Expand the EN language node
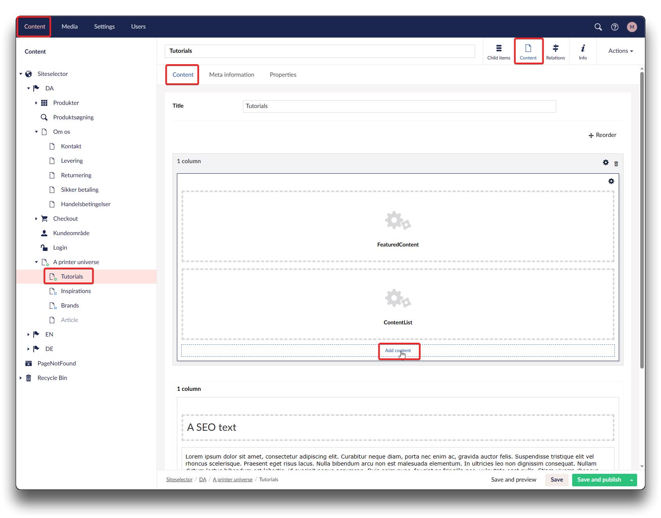 coord(29,335)
